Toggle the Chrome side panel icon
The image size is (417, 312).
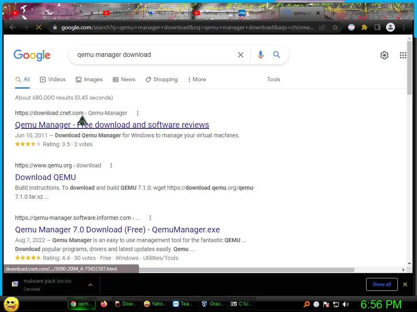click(377, 27)
